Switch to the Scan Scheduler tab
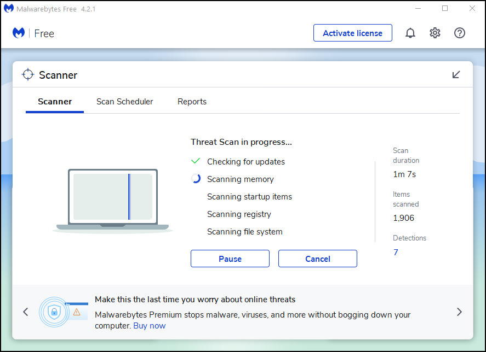The width and height of the screenshot is (486, 352). coord(124,102)
